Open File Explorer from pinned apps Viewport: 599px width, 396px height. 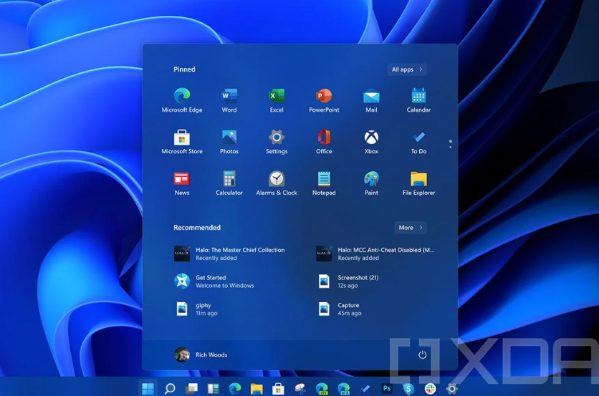click(x=418, y=183)
